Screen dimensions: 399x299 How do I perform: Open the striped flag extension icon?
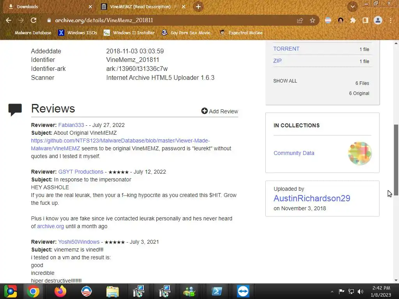tap(328, 20)
